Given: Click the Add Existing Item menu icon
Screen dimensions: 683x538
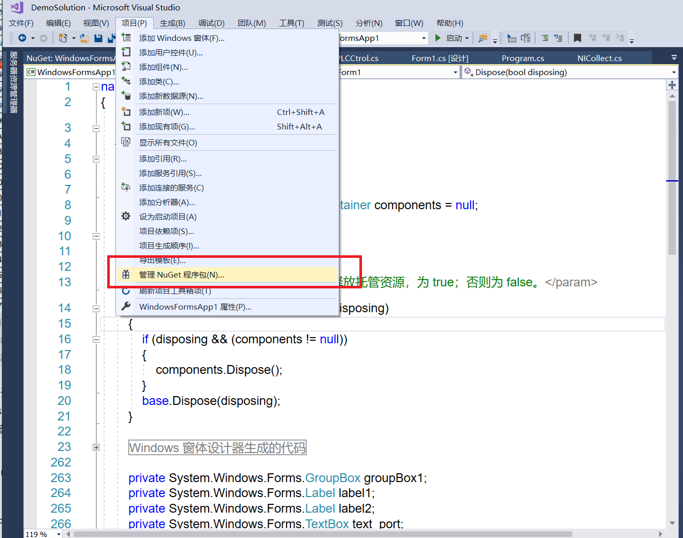Looking at the screenshot, I should tap(126, 126).
